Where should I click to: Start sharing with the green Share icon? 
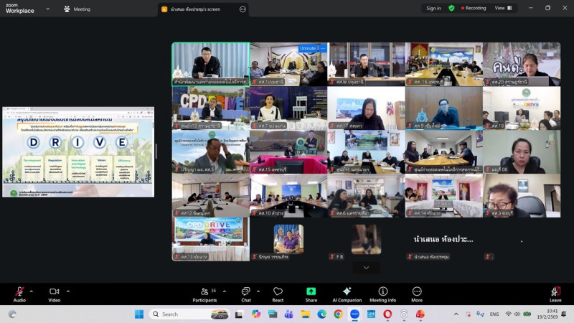tap(311, 294)
